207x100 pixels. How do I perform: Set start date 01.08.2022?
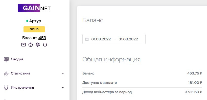click(x=101, y=39)
